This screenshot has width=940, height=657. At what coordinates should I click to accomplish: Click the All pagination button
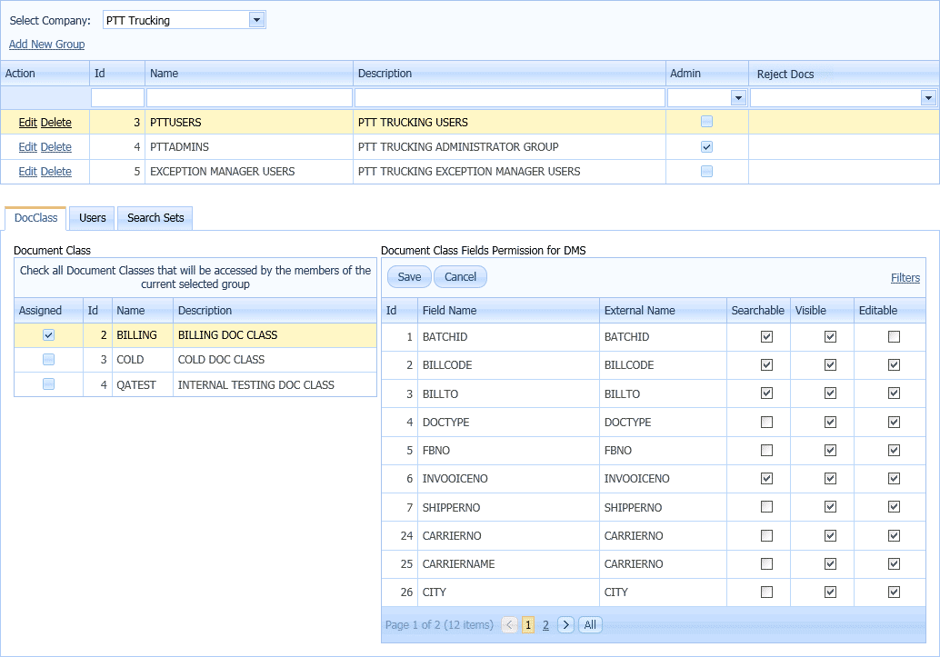click(x=590, y=624)
